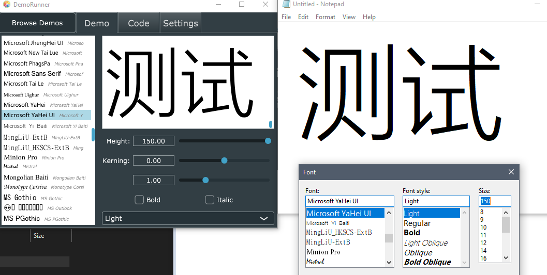The image size is (547, 275).
Task: Open the View menu in Notepad
Action: 349,17
